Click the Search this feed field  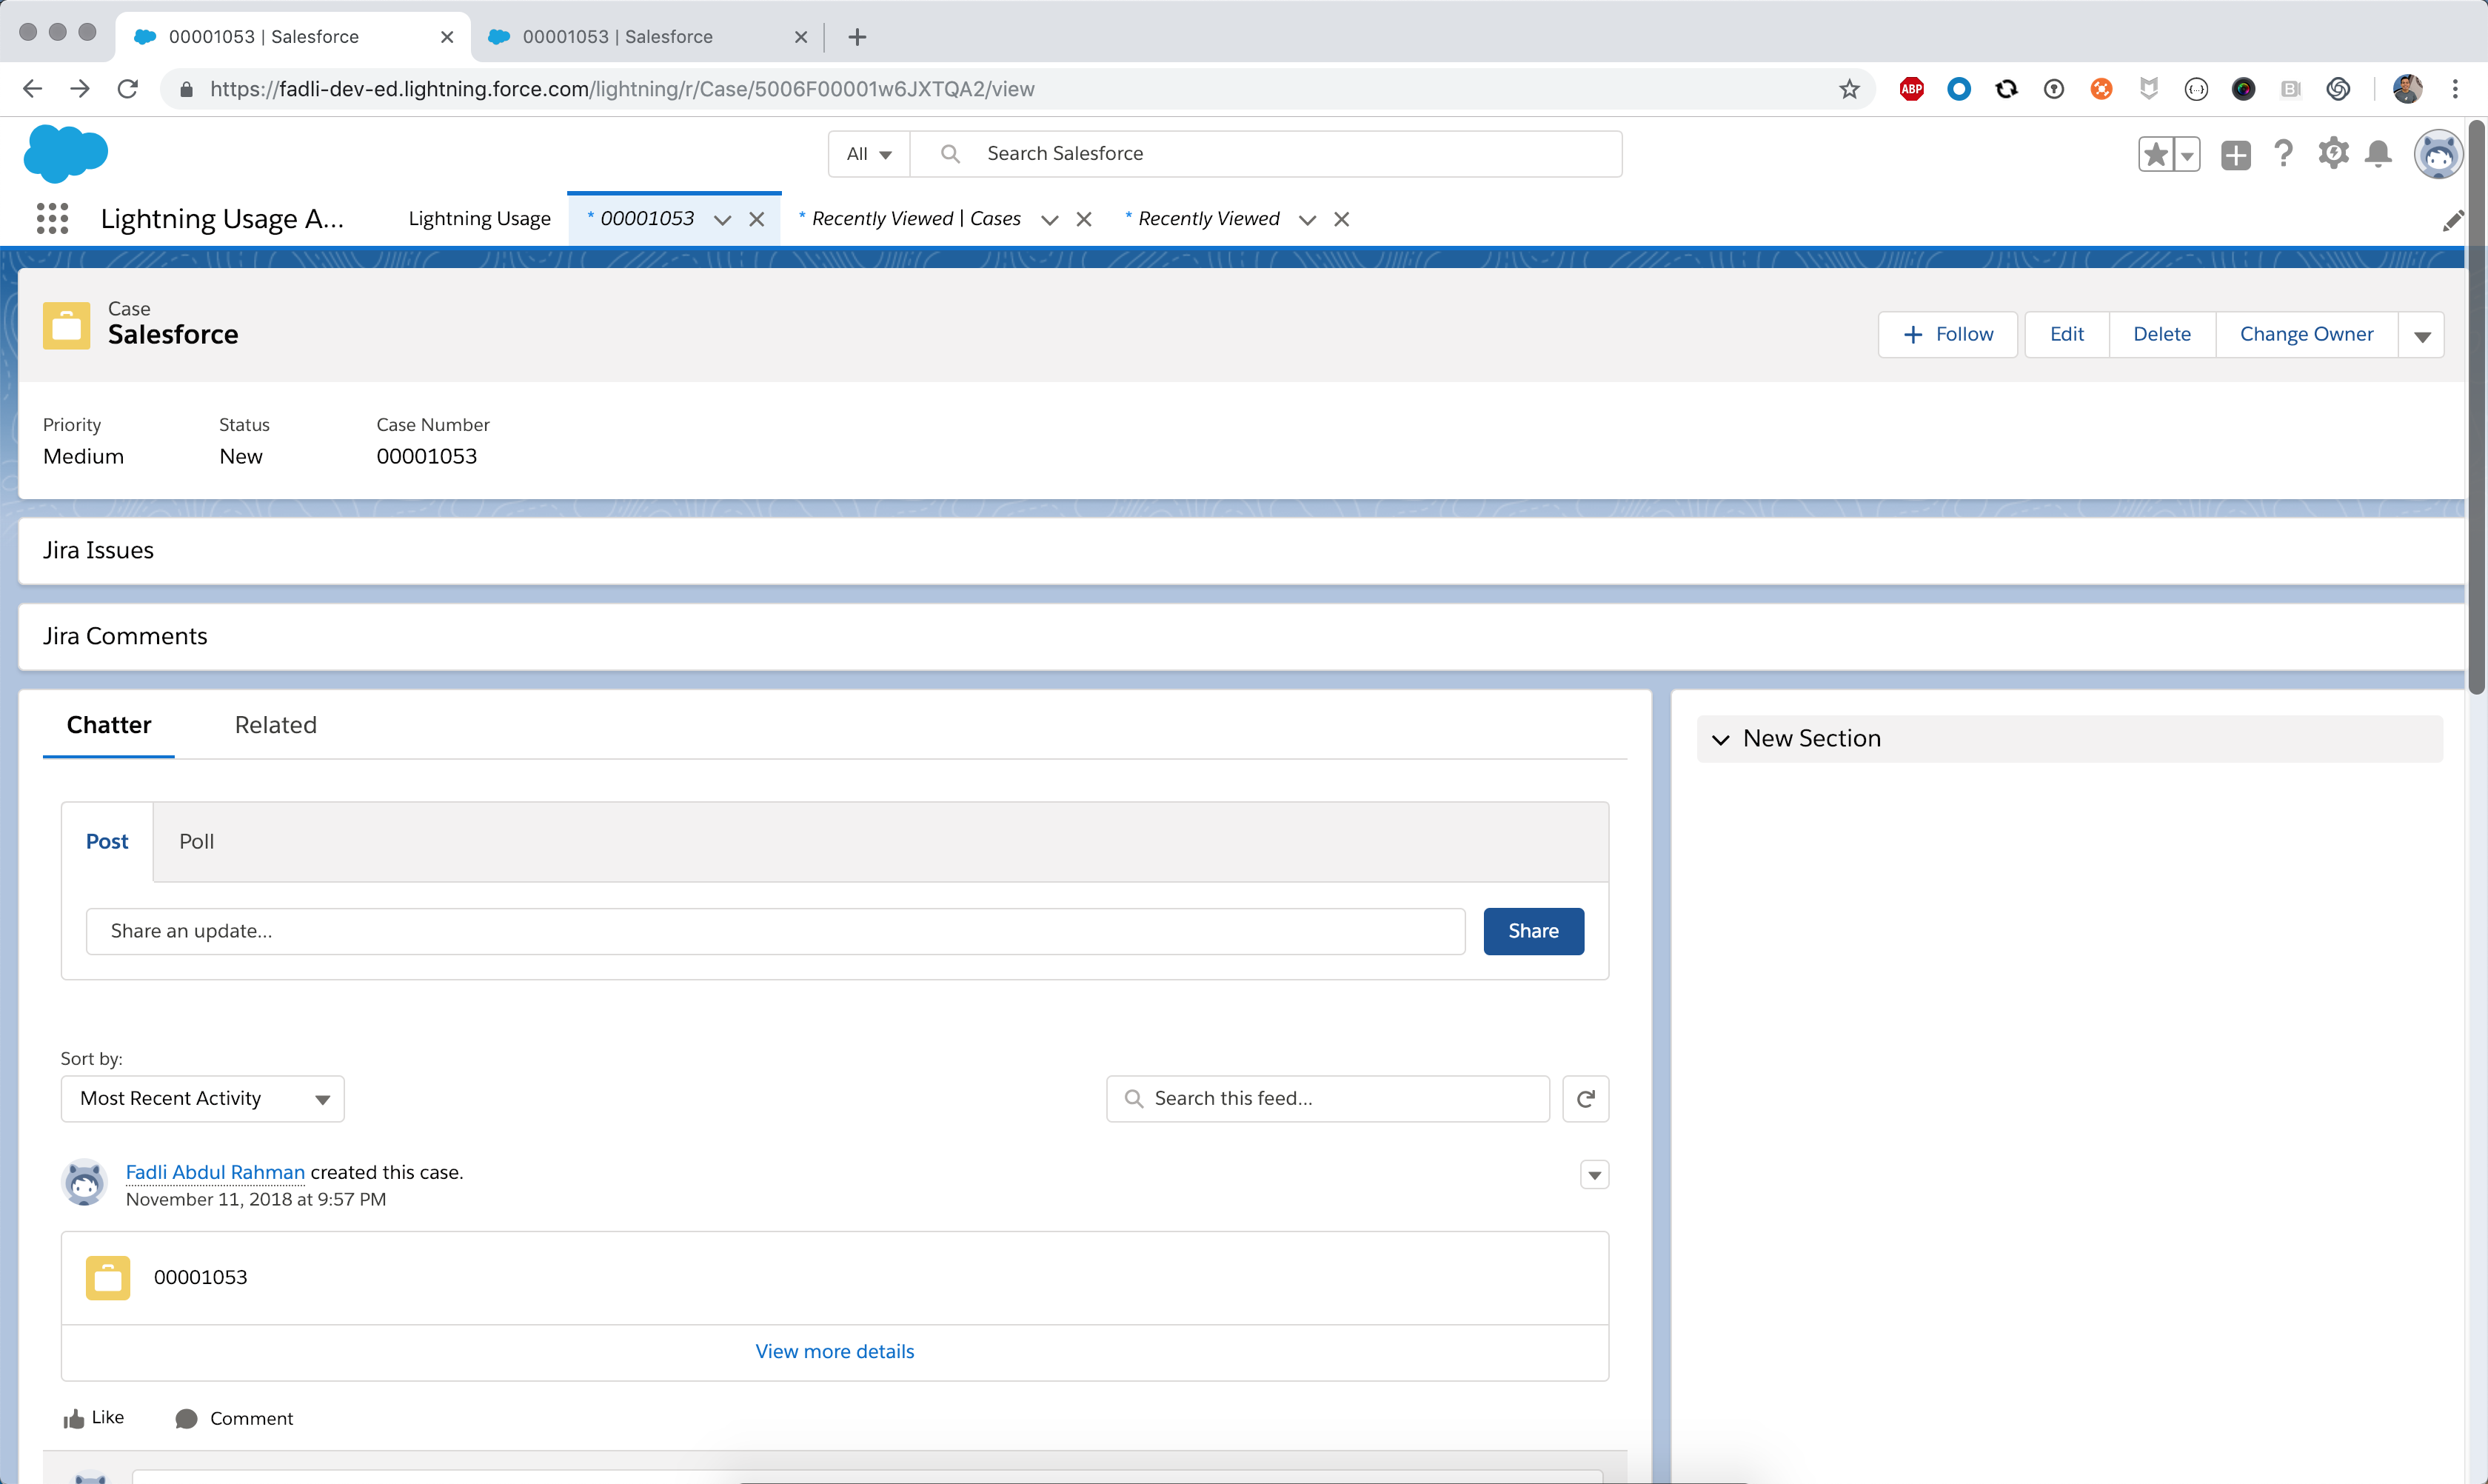pyautogui.click(x=1327, y=1098)
